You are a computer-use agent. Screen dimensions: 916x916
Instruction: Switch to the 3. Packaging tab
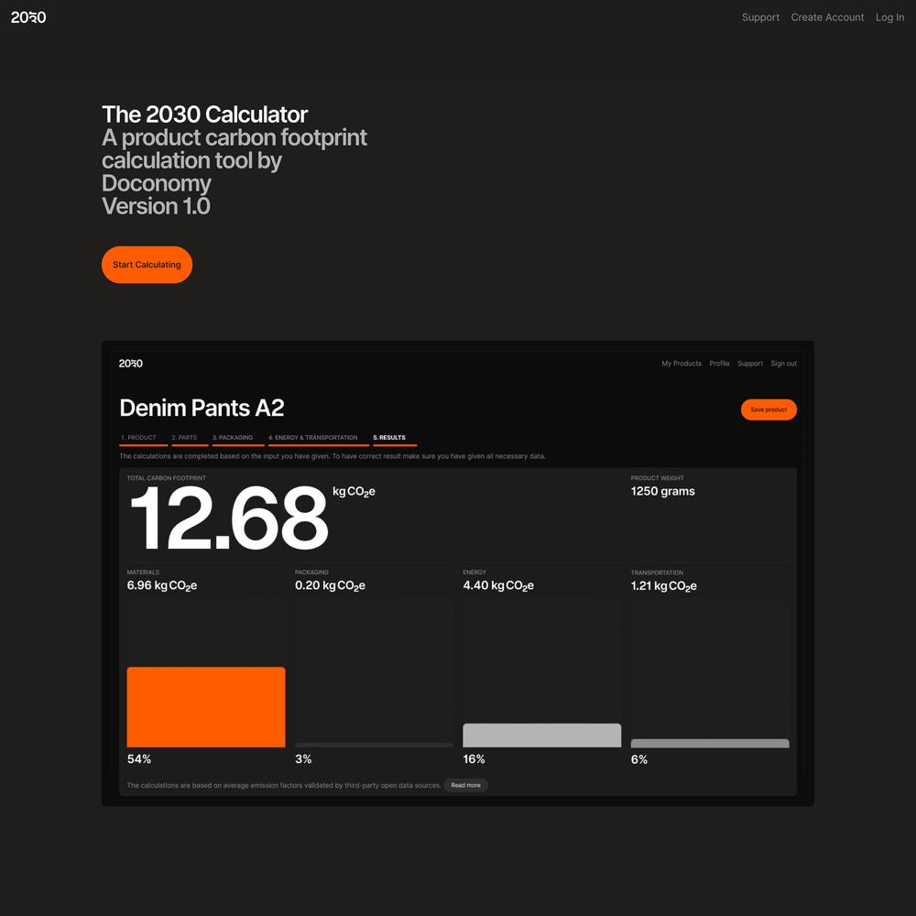(238, 438)
